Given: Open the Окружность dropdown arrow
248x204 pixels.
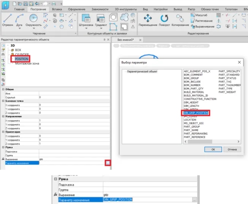Looking at the screenshot, I should 34,28.
